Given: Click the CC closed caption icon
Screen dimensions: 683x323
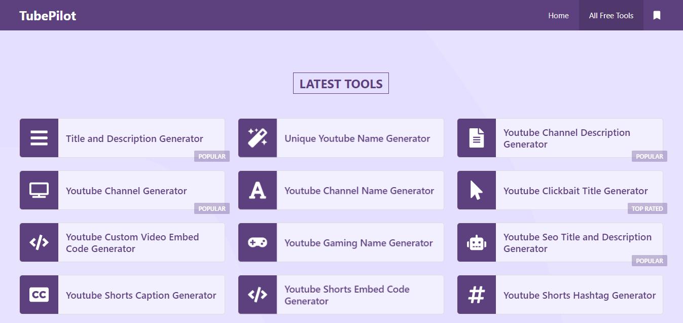Looking at the screenshot, I should click(39, 295).
